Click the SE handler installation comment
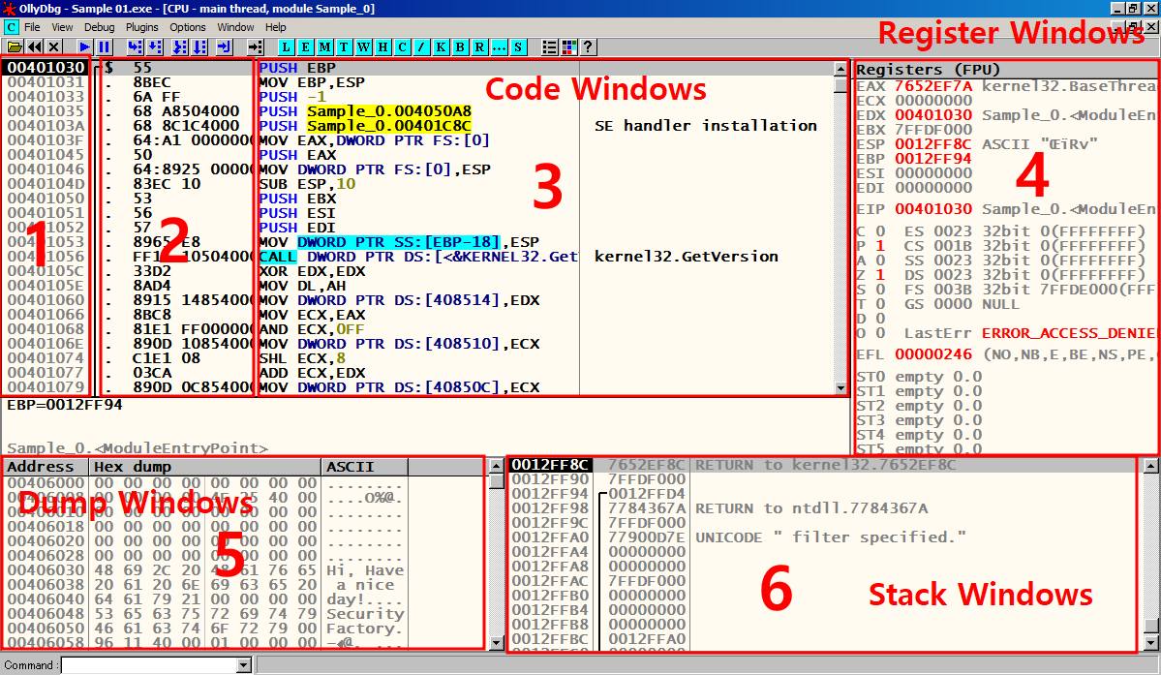 click(x=705, y=126)
